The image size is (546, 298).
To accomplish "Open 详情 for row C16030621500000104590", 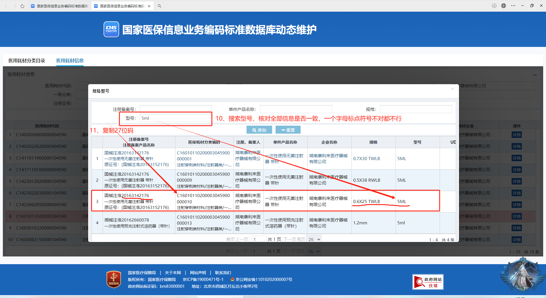I will click(x=516, y=240).
